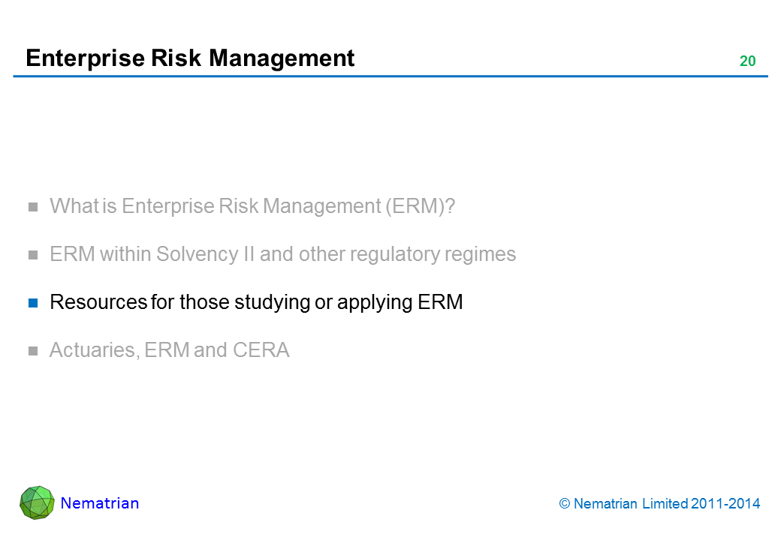
Task: Click the '2011-2014' years in the footer
Action: coord(725,504)
